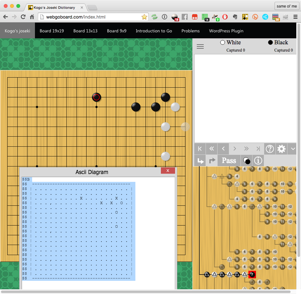The height and width of the screenshot is (294, 301).
Task: Open the Board 19x19 menu item
Action: click(52, 31)
